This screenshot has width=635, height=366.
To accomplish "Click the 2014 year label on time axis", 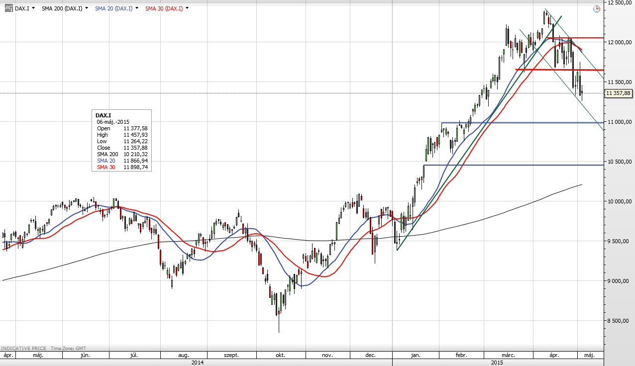I will tap(197, 363).
